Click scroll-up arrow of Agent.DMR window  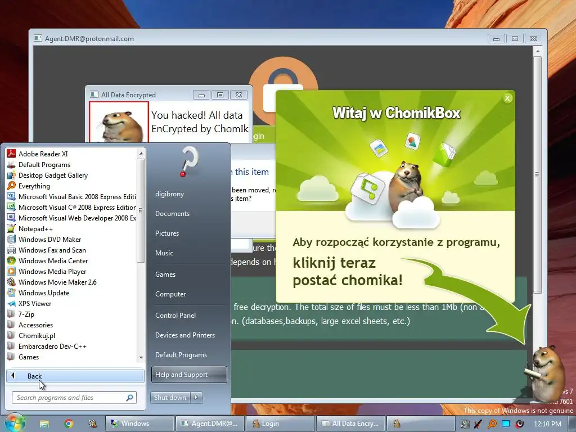537,51
